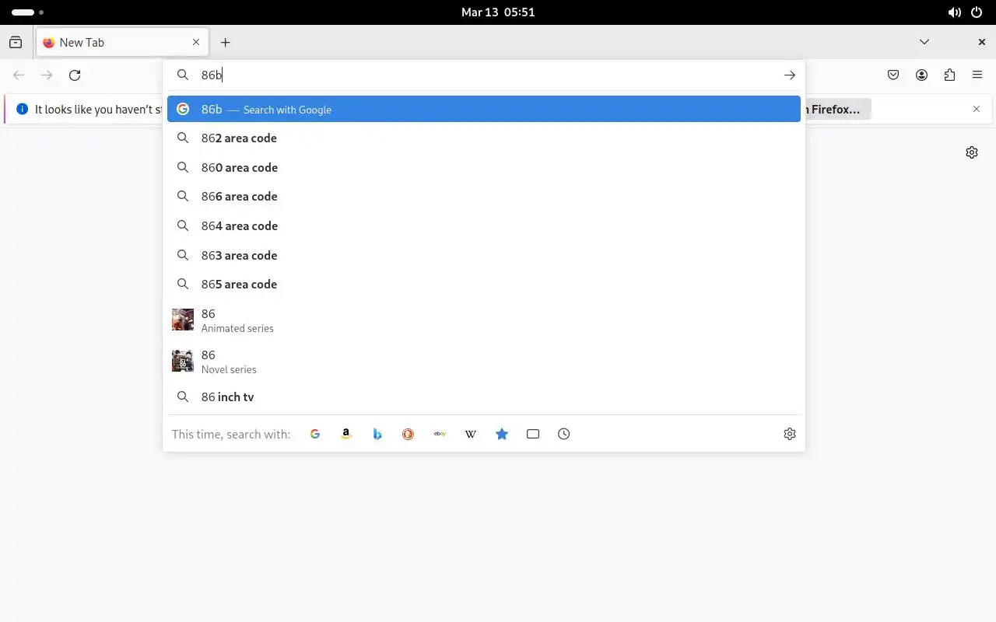The image size is (996, 622).
Task: Open the Activities overview
Action: [x=27, y=12]
